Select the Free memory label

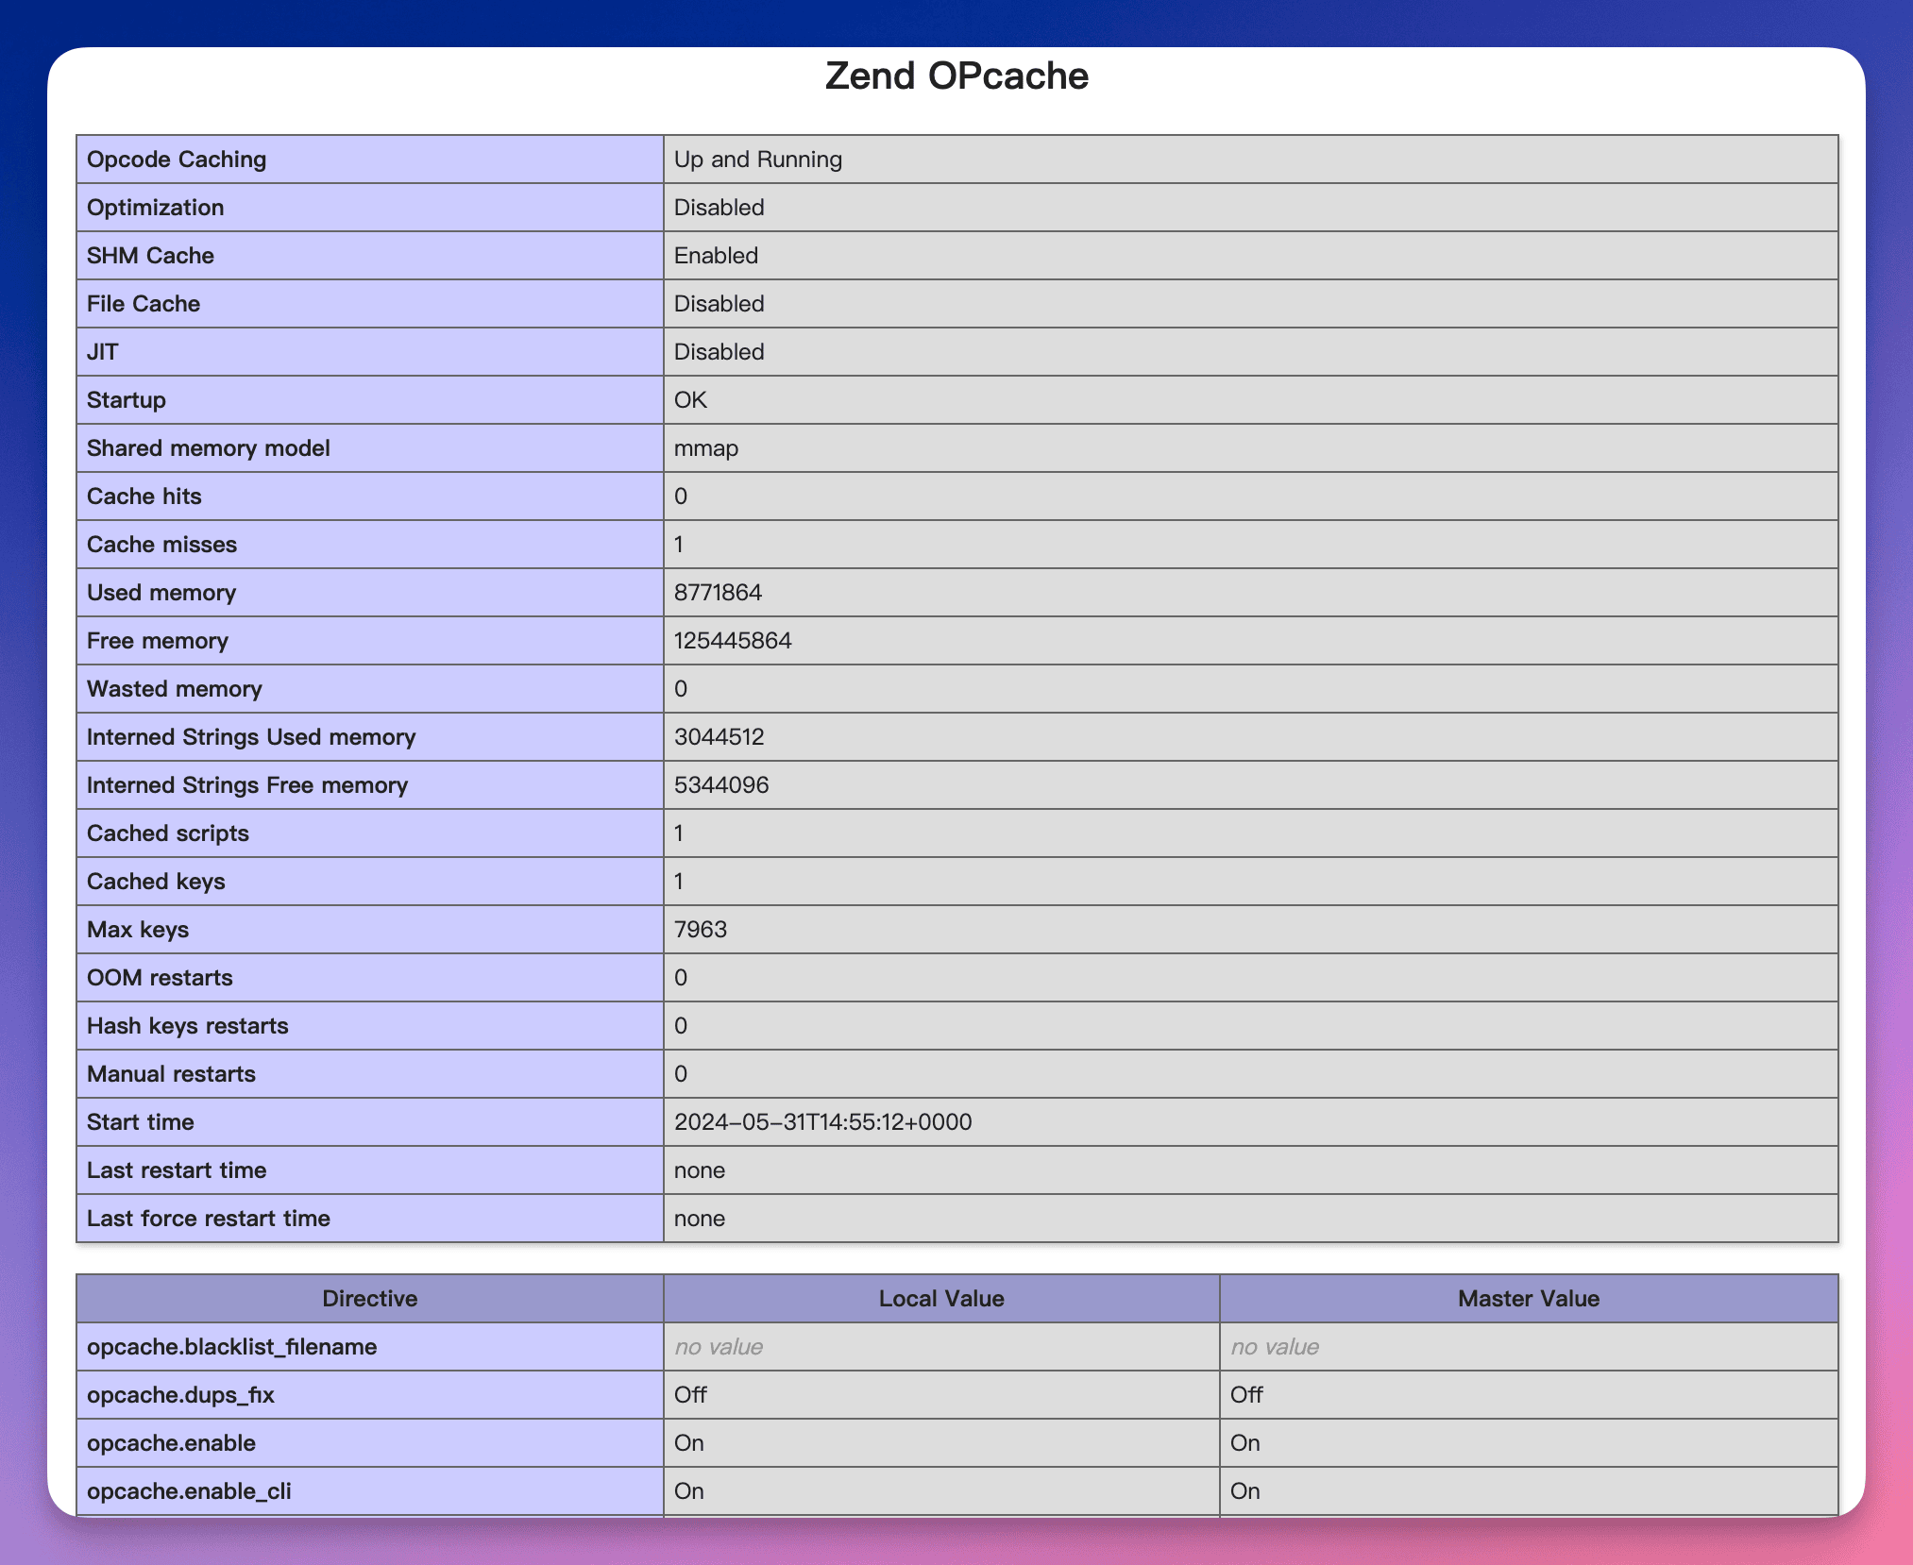pos(158,641)
